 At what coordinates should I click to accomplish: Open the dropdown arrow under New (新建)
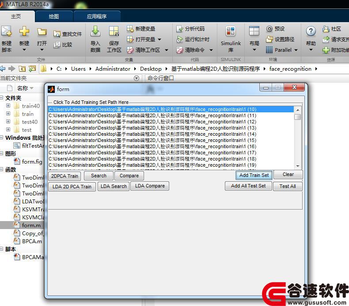(x=24, y=50)
